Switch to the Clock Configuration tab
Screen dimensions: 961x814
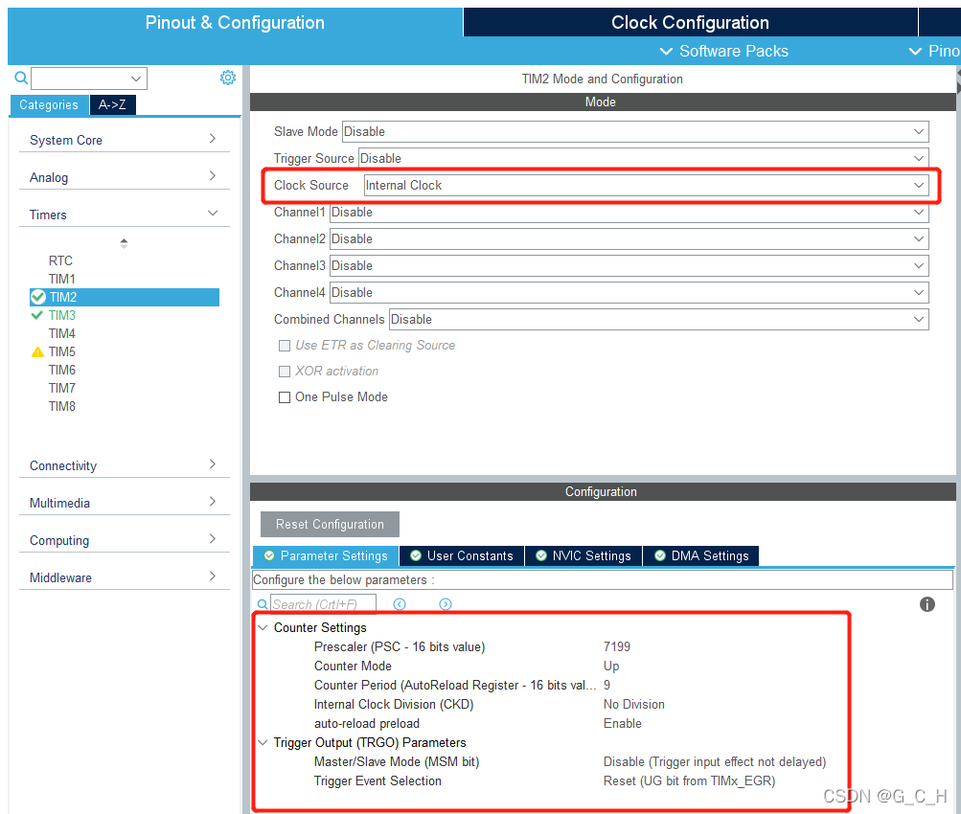pyautogui.click(x=689, y=22)
